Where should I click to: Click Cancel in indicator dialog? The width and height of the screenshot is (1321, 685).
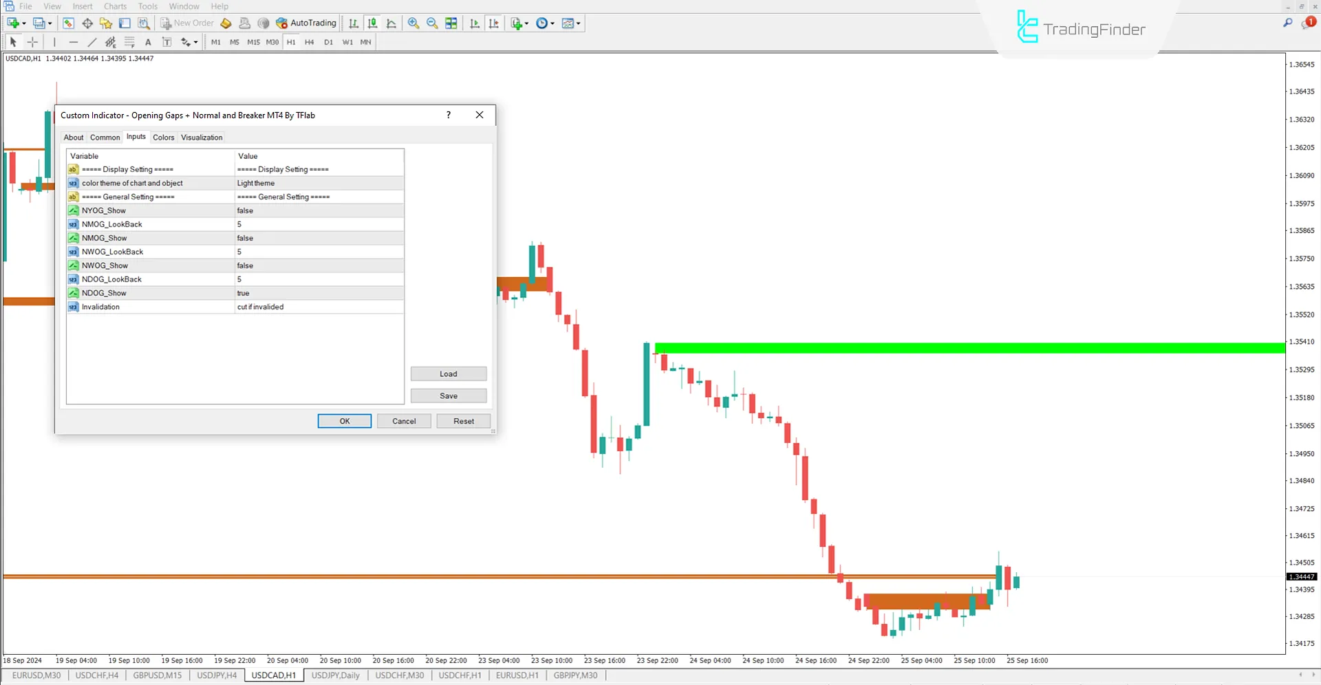point(404,421)
